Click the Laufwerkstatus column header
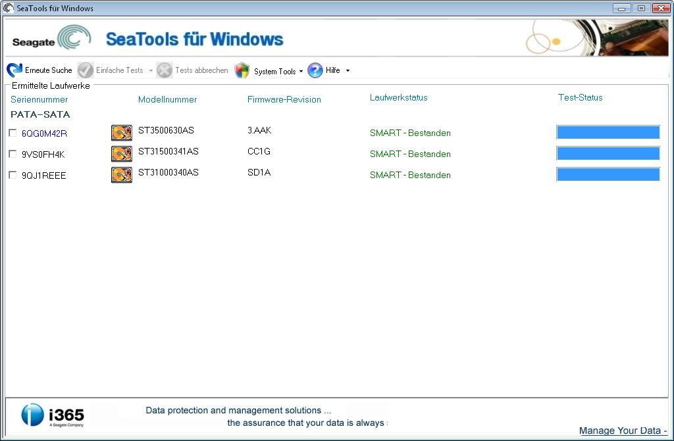Image resolution: width=674 pixels, height=441 pixels. coord(398,97)
